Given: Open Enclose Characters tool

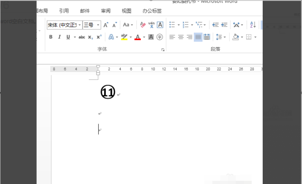Looking at the screenshot, I should [160, 37].
